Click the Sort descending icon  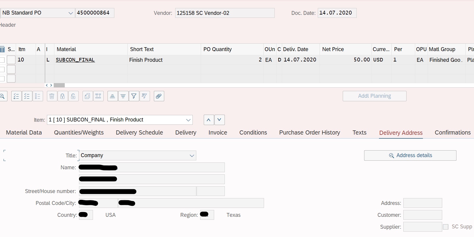[123, 96]
